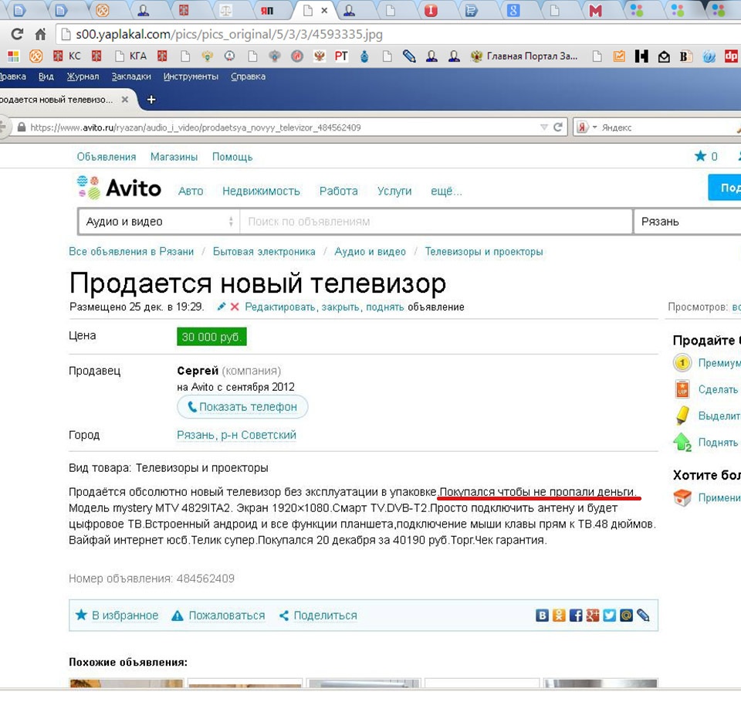Open Главная Портал bookmark
Screen dimensions: 741x726
(x=524, y=56)
